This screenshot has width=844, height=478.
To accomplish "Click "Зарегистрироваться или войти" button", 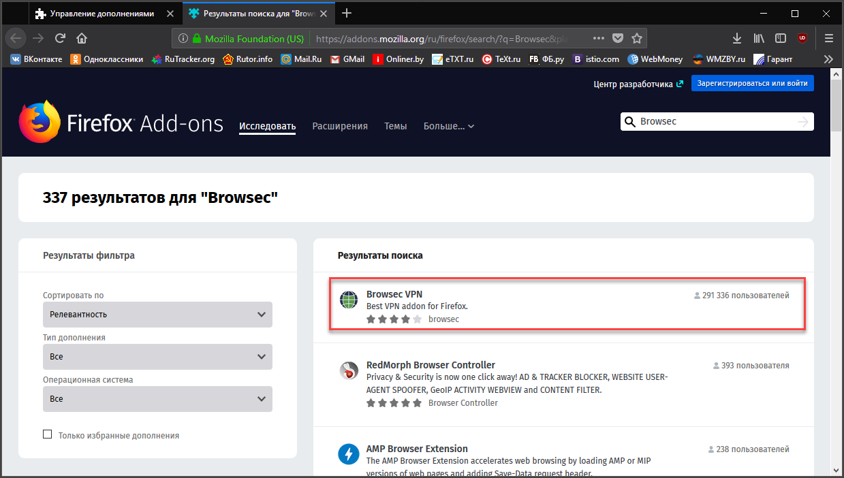I will pos(752,83).
